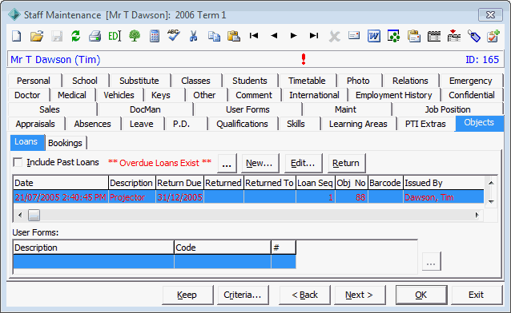
Task: Click the checklist with green plus icon
Action: [493, 36]
